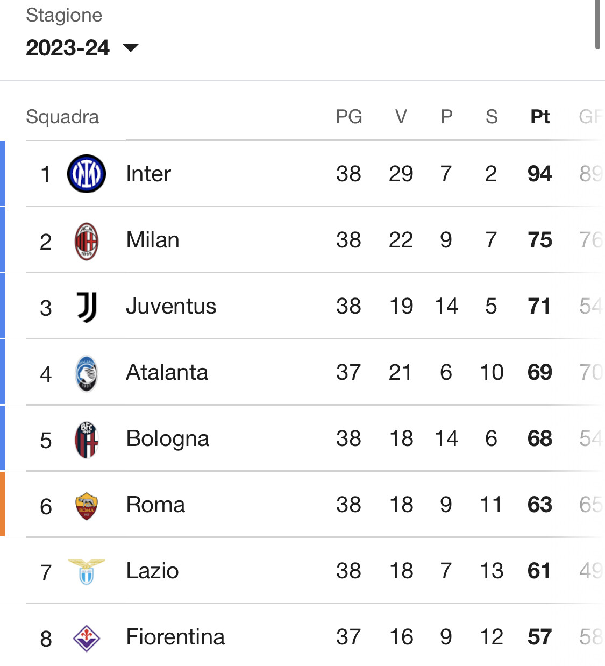Click Inter's 94 points value
The image size is (605, 666).
point(540,174)
